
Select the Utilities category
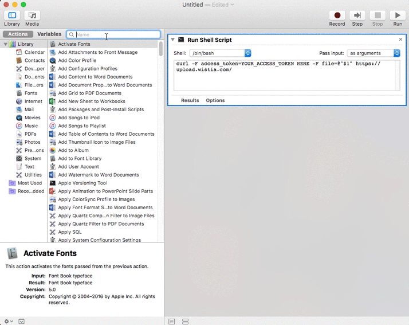tap(29, 175)
